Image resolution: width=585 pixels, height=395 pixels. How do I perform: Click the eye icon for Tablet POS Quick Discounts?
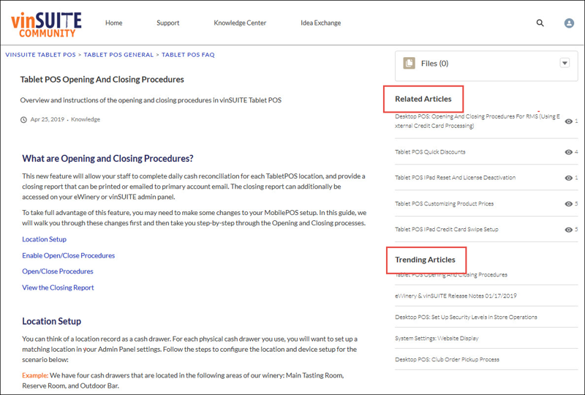568,152
